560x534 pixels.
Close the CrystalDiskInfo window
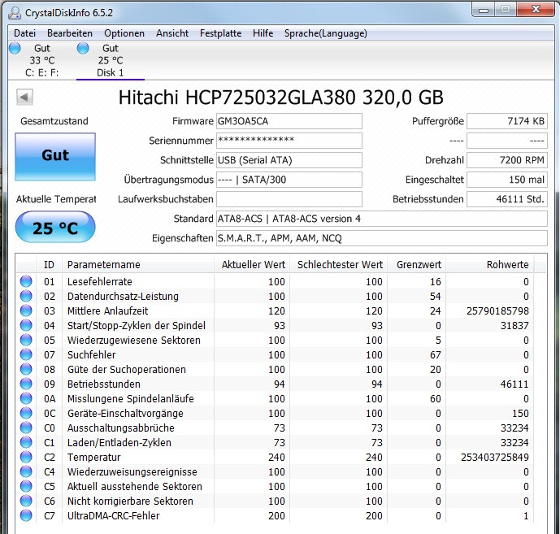tap(535, 10)
